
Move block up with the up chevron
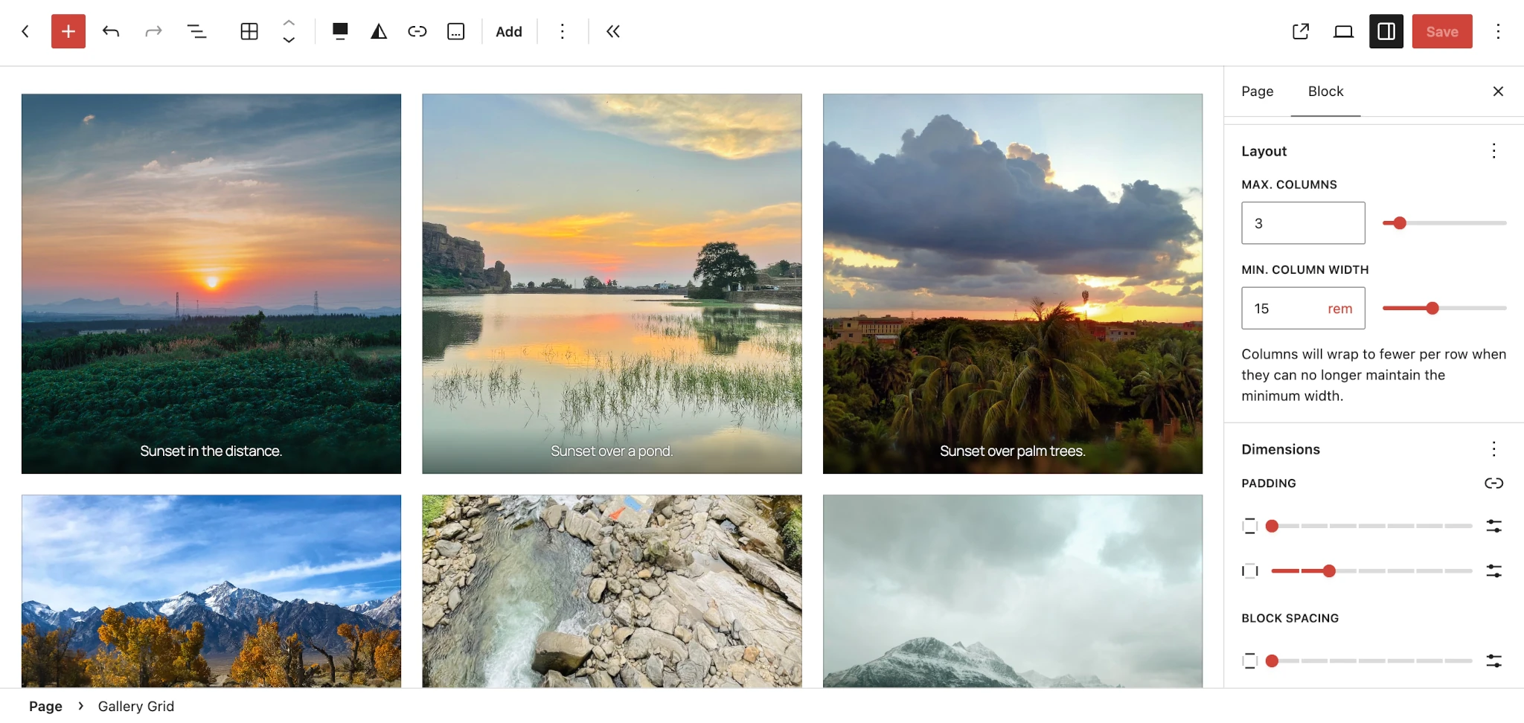point(289,22)
